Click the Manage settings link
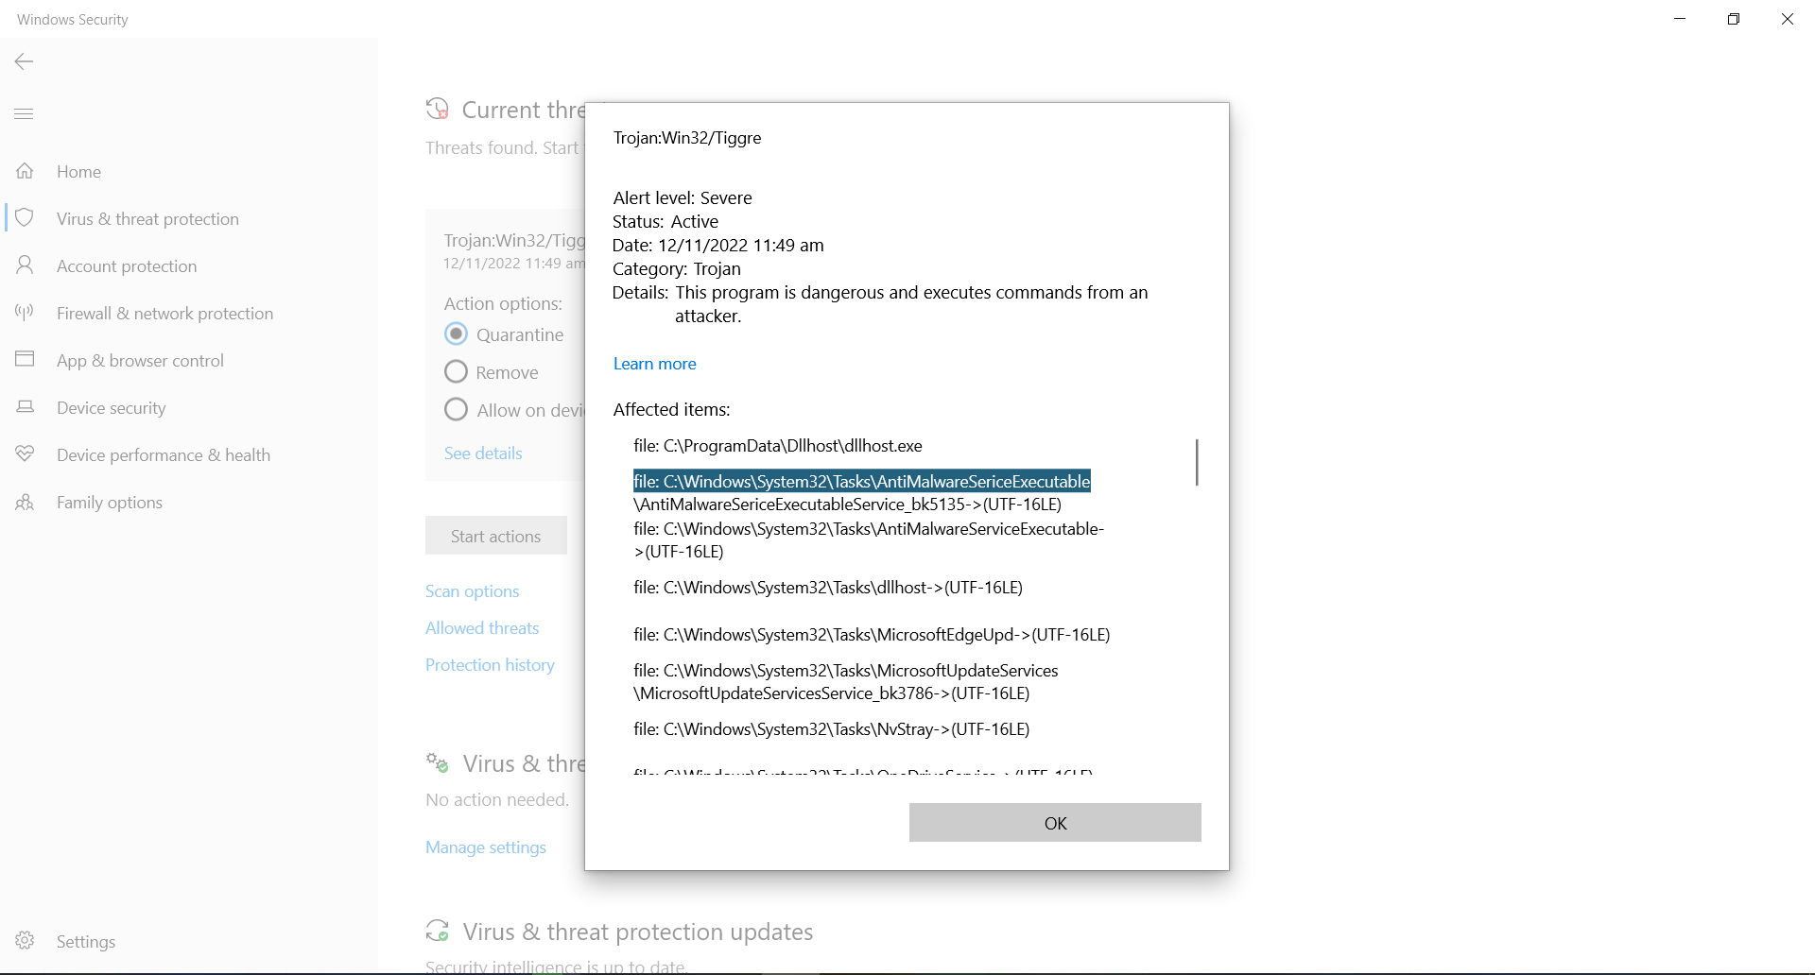1815x975 pixels. 486,847
